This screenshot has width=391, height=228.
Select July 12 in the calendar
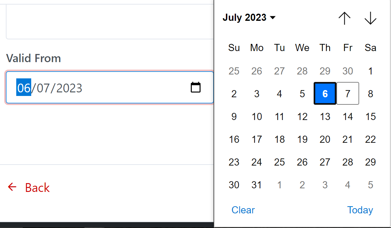point(302,116)
